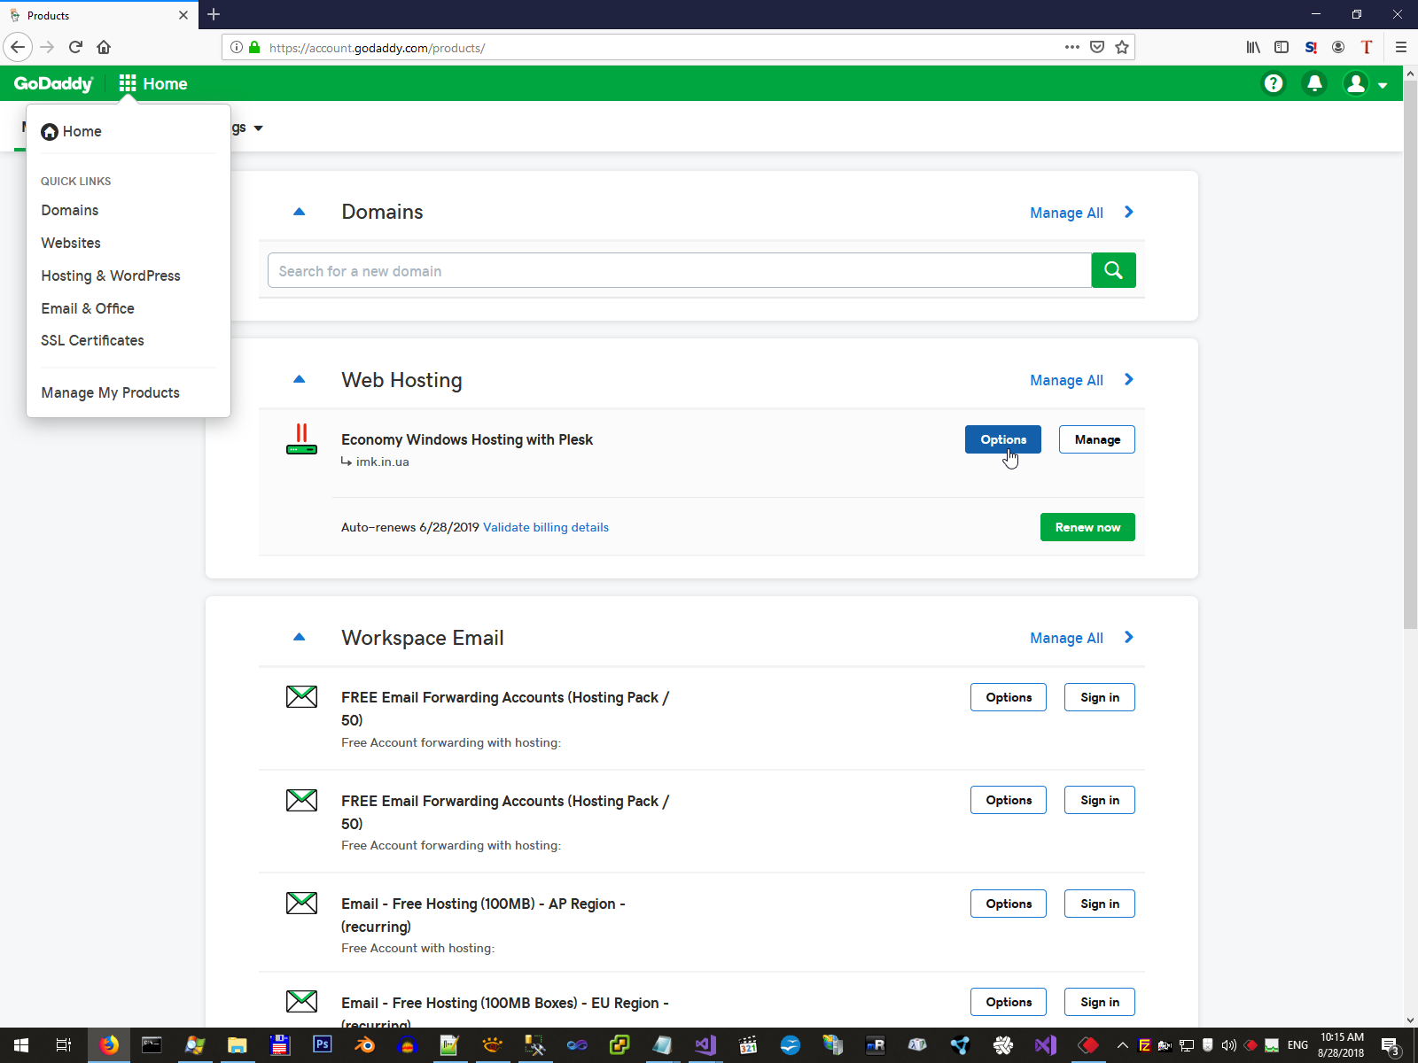Click the GoDaddy logo

(53, 83)
